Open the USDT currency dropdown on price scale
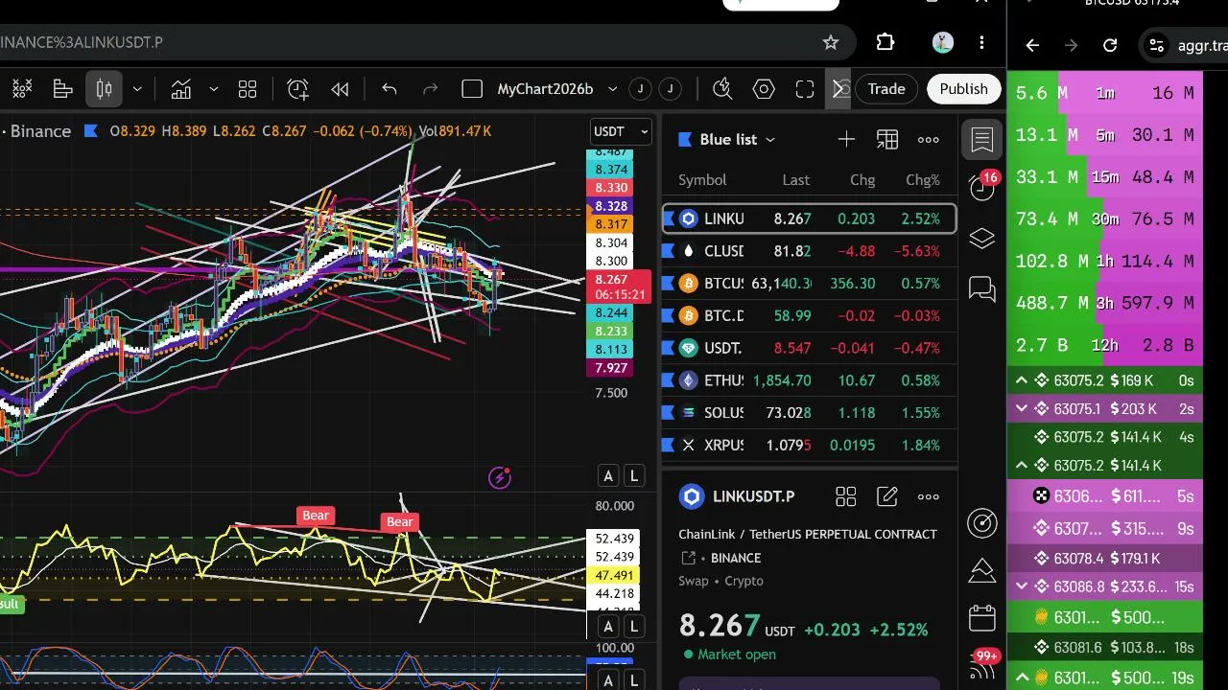Image resolution: width=1228 pixels, height=690 pixels. [622, 131]
